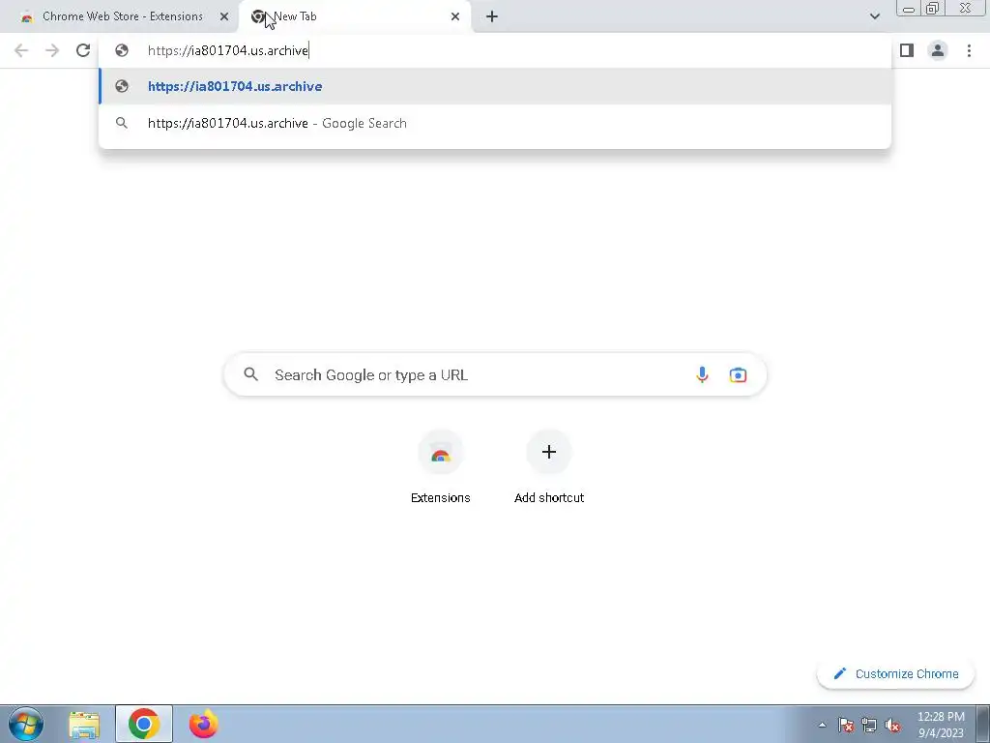Open the Chrome profile avatar menu
Screen dimensions: 990x743
(x=938, y=50)
